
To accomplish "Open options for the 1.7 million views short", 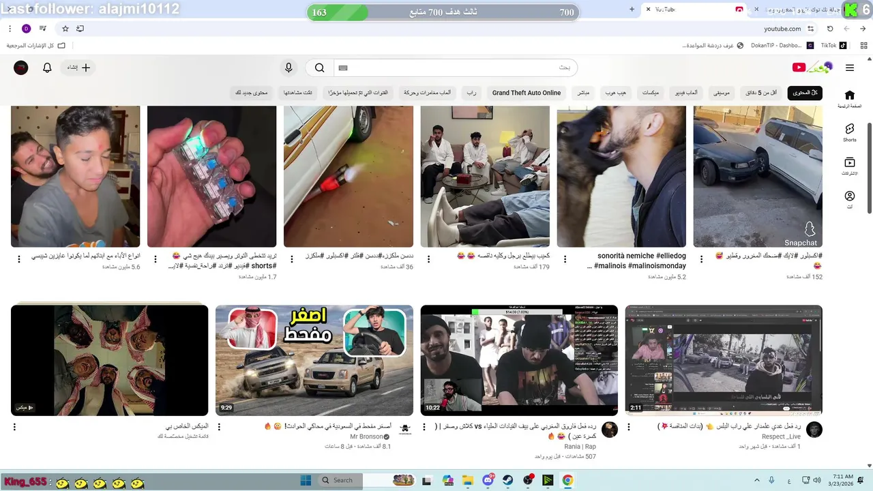I will point(156,259).
